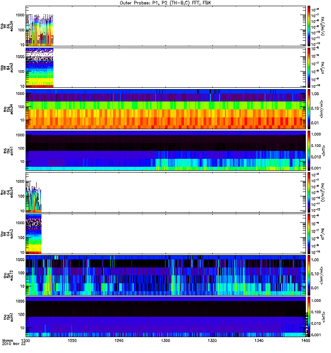Image resolution: width=331 pixels, height=353 pixels.
Task: Click the color bar beside thb fff scm3 panel
Action: point(309,68)
